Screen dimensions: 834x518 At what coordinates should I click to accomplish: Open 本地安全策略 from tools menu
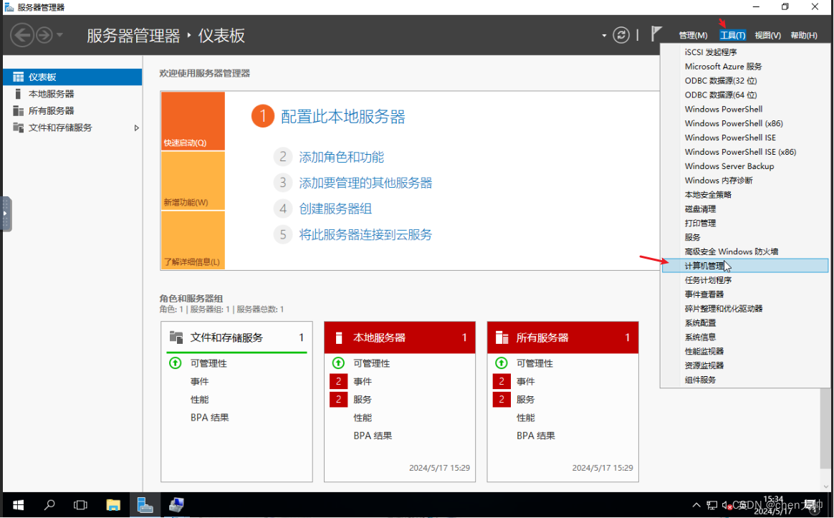pyautogui.click(x=744, y=195)
